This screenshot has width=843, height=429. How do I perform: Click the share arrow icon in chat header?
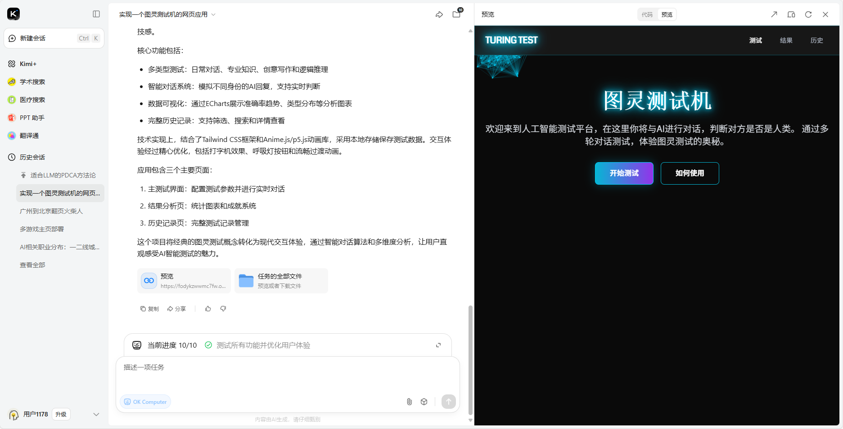(x=439, y=15)
